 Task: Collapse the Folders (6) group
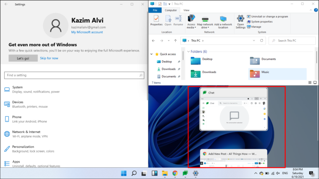point(188,52)
